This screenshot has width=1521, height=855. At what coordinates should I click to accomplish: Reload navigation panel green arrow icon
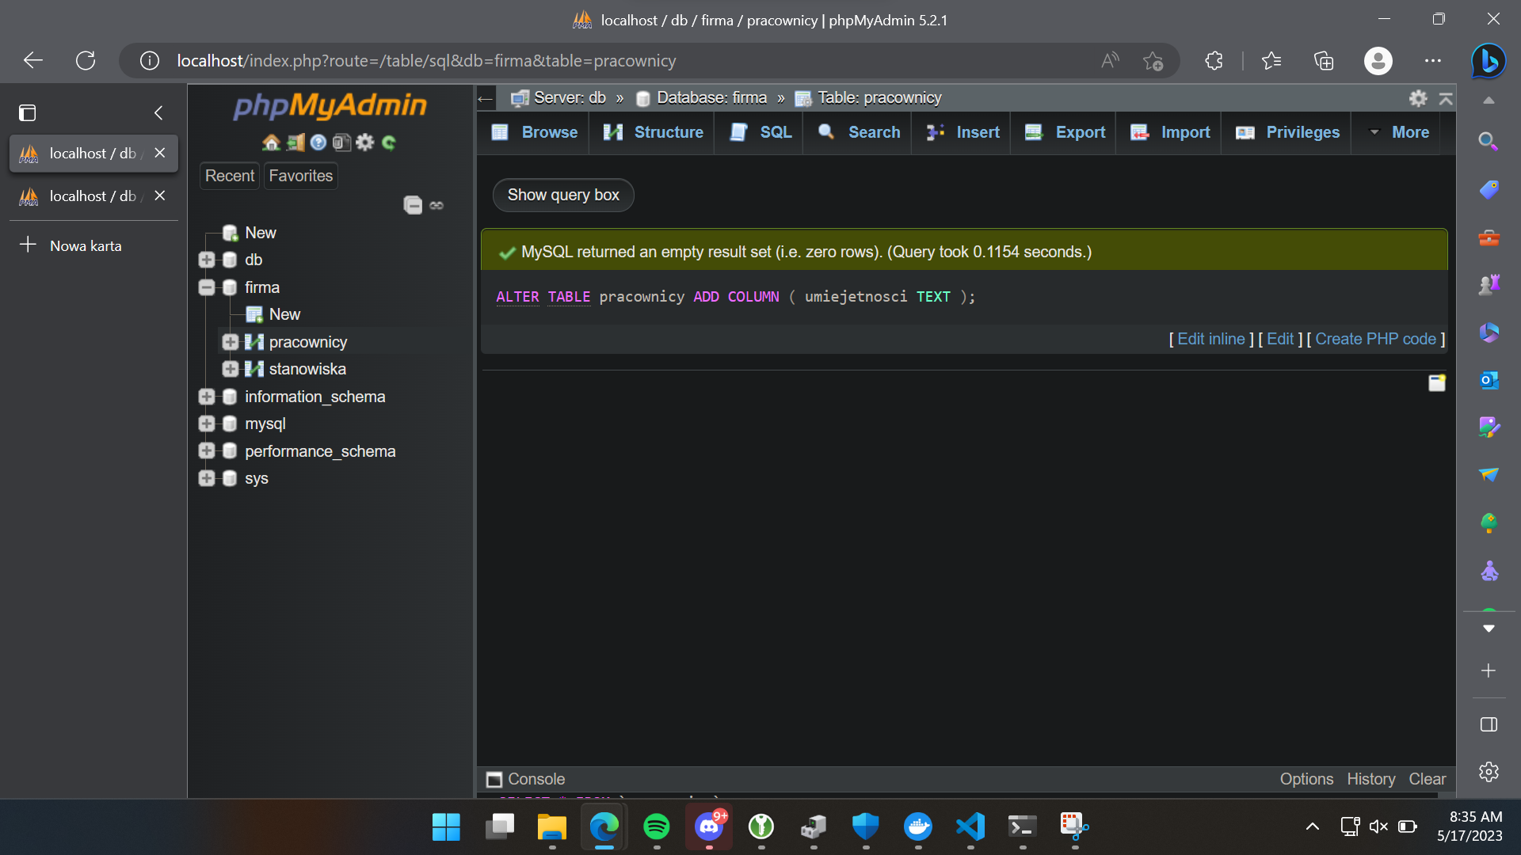pyautogui.click(x=389, y=142)
